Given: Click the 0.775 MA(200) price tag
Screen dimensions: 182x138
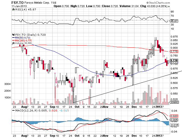Looking at the screenshot, I should click(x=174, y=51).
